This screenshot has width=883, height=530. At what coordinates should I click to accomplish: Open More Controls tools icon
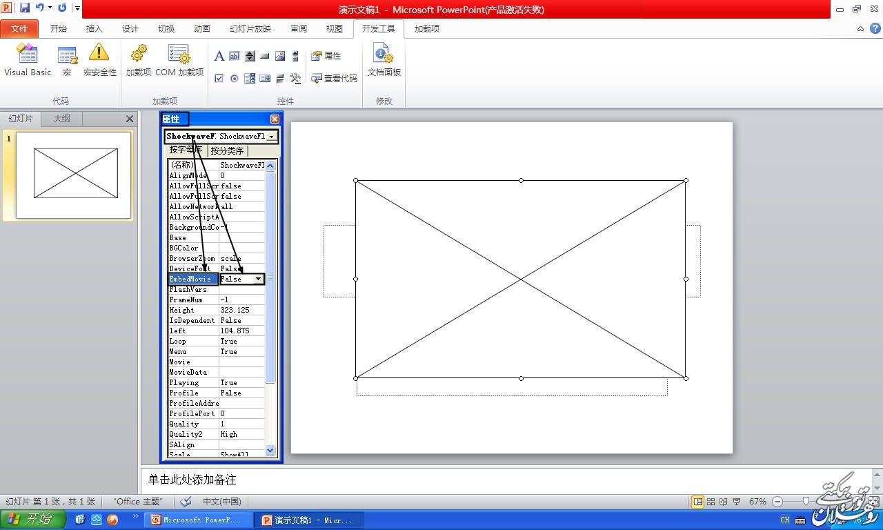tap(295, 79)
